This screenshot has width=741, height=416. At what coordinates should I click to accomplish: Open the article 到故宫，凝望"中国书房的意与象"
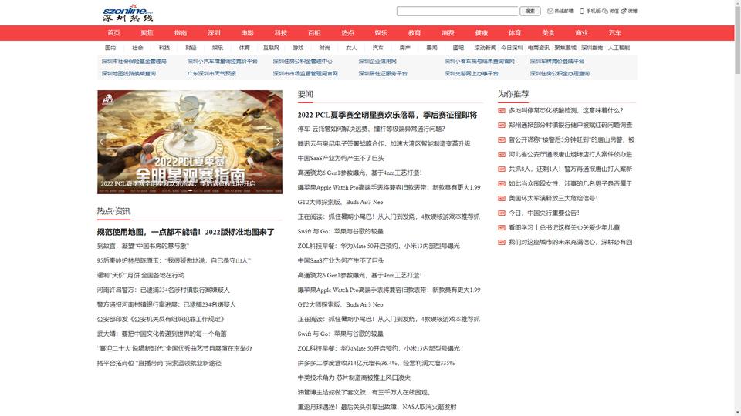(x=144, y=247)
